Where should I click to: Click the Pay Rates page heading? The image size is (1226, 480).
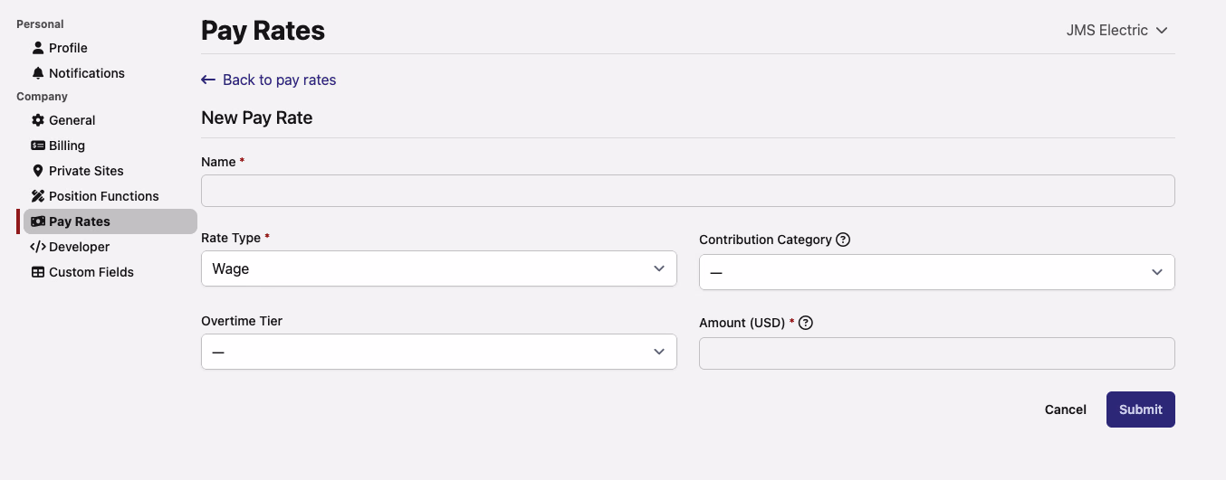(263, 31)
